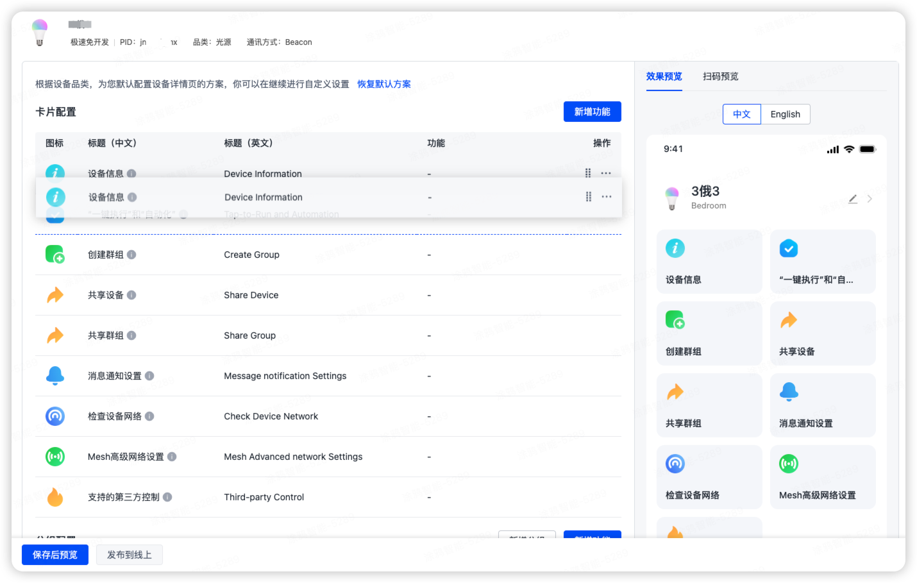This screenshot has width=917, height=583.
Task: Open the Mesh高级网络设置 card in phone preview
Action: 823,477
